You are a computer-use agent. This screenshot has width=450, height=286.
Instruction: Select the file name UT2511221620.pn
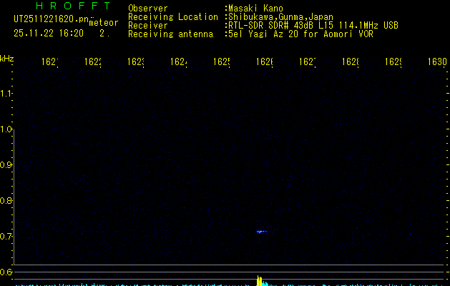51,19
